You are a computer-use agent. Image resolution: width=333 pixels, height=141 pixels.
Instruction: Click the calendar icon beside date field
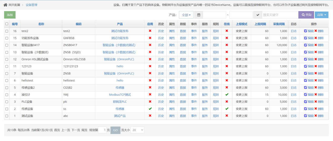199,15
